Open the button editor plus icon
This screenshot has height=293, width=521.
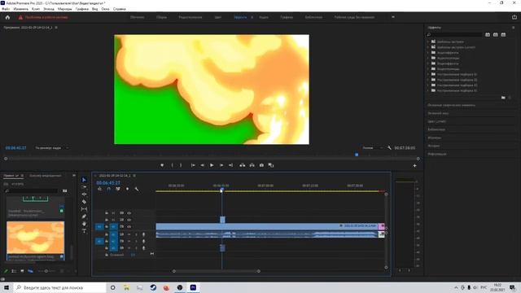414,165
